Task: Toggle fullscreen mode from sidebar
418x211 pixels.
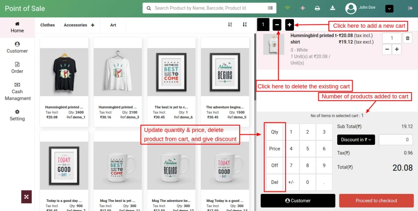Action: (26, 197)
